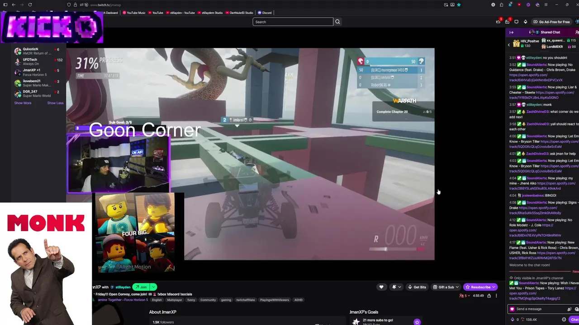Open the stillayden - YouTube bookmark
Image resolution: width=579 pixels, height=325 pixels.
180,13
